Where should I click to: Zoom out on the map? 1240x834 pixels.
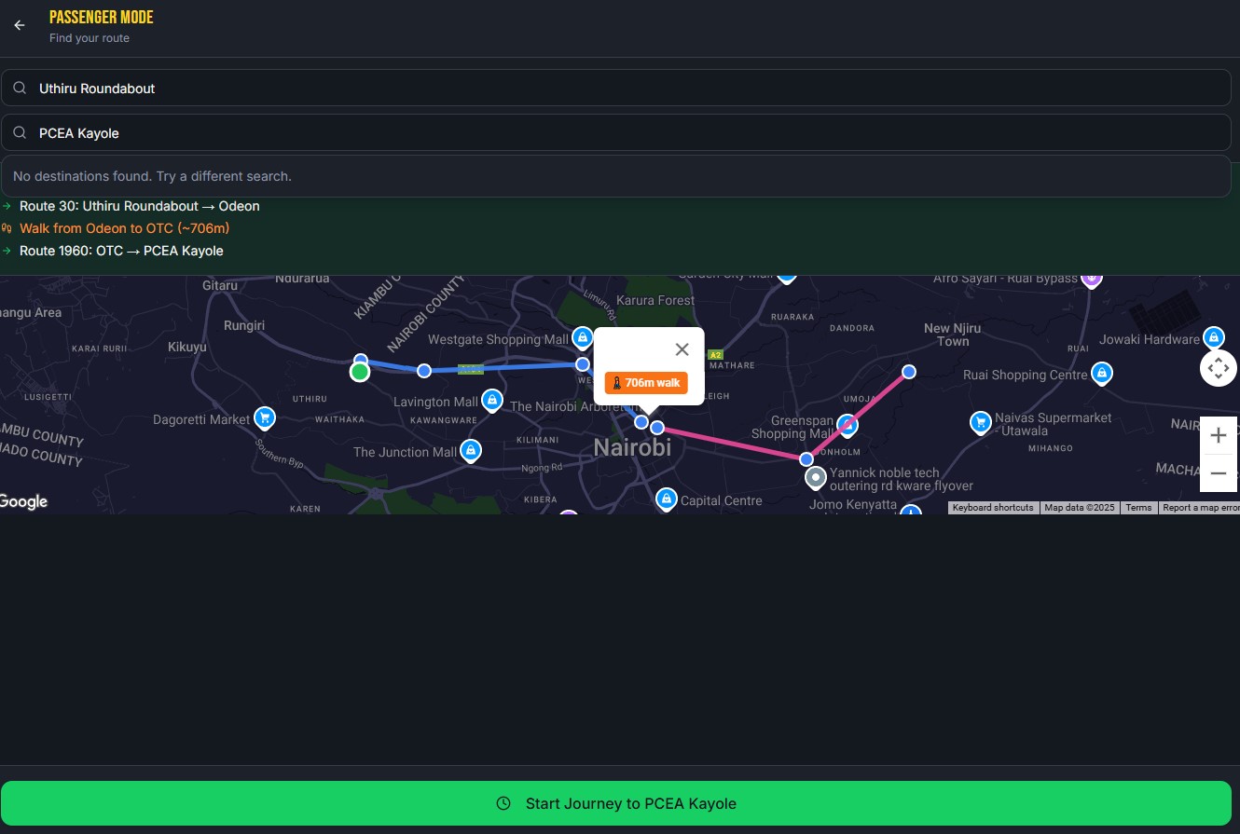coord(1219,473)
